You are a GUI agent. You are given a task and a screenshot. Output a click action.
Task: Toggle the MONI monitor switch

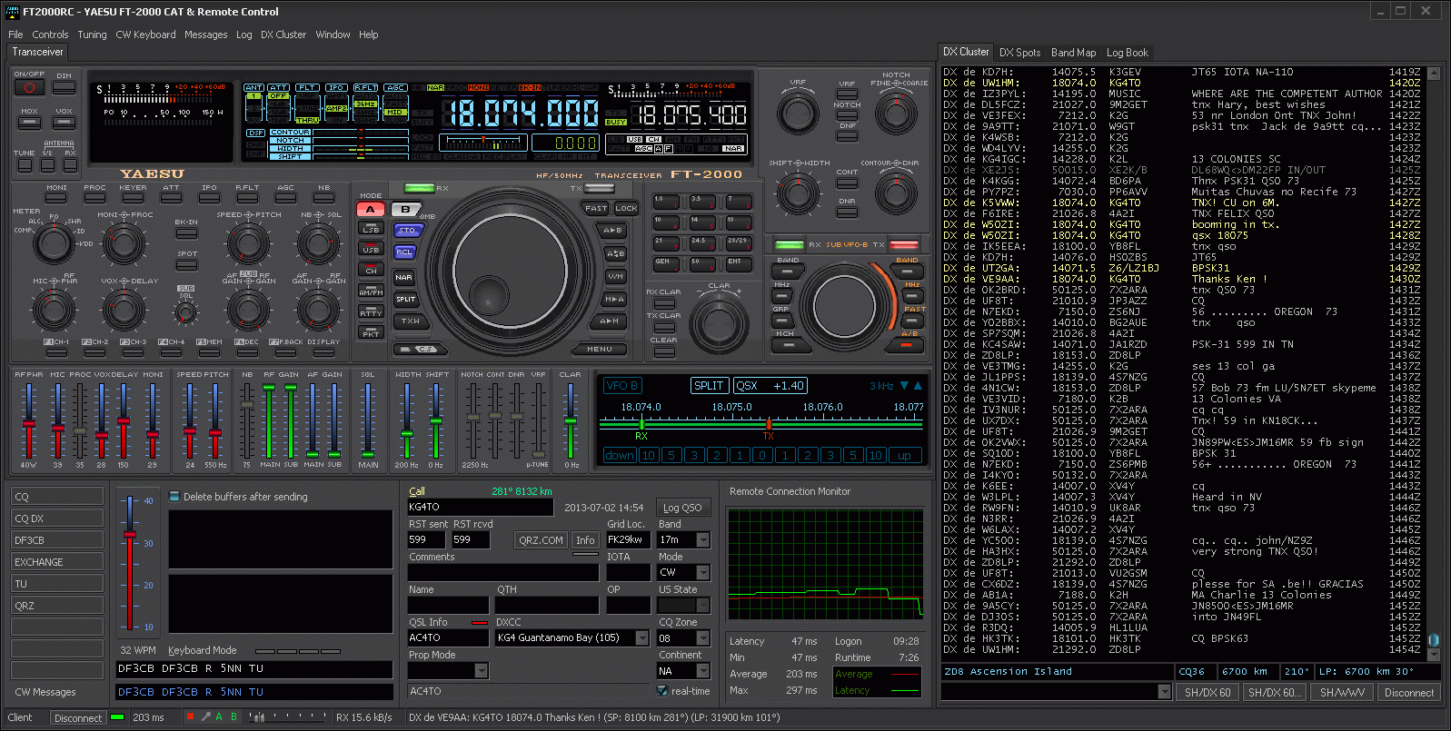tap(56, 198)
